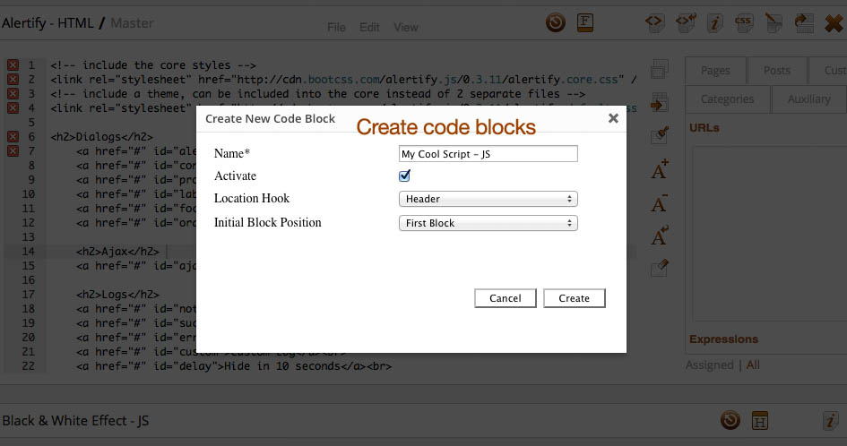Click the code brackets with return arrow icon

pyautogui.click(x=686, y=22)
